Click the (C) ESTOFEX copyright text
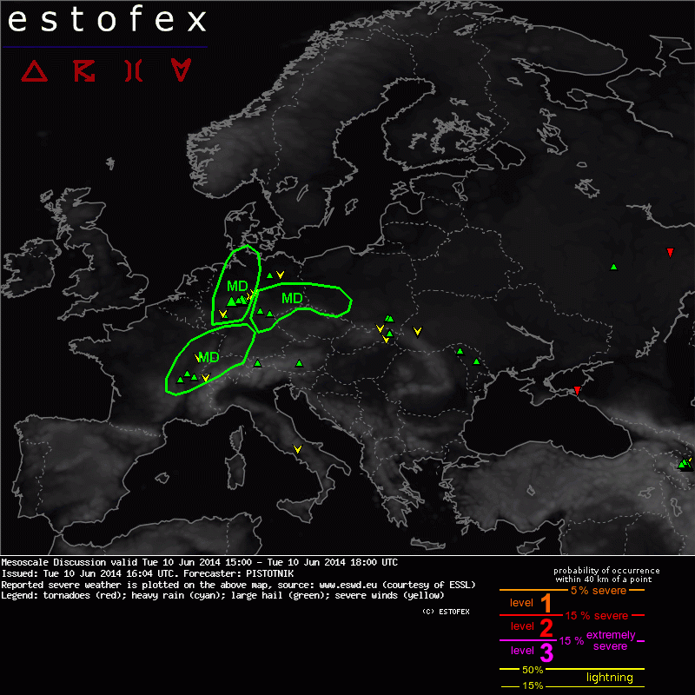 tap(451, 612)
